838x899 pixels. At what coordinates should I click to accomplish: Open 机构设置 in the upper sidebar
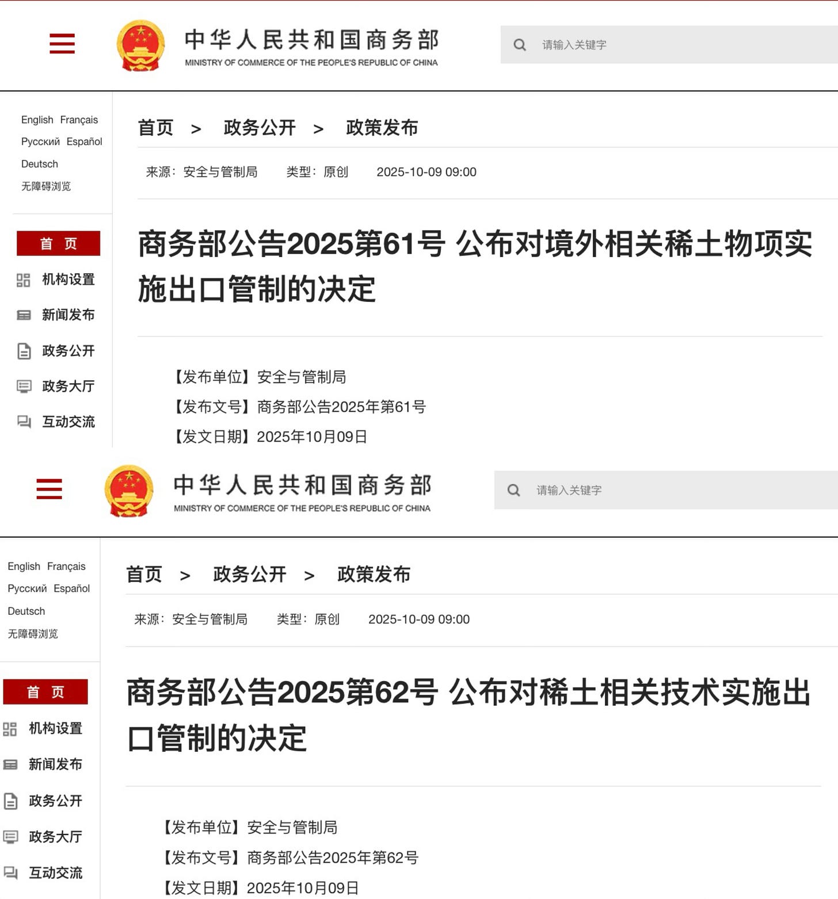pos(68,280)
